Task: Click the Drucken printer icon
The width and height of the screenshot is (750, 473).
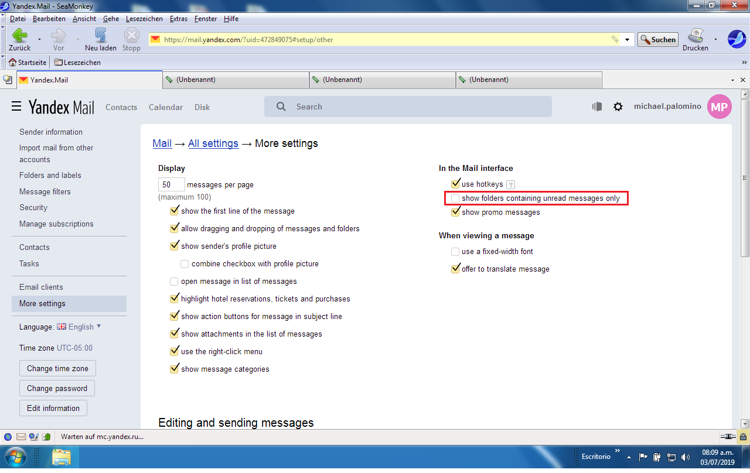Action: coord(696,36)
